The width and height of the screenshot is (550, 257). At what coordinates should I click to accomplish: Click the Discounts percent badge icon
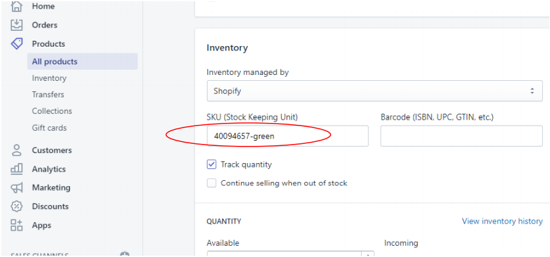pyautogui.click(x=16, y=206)
